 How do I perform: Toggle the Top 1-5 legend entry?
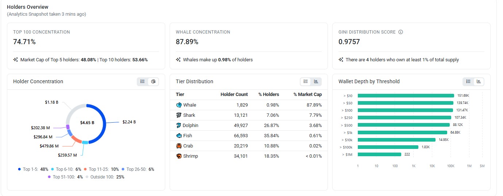pos(33,169)
